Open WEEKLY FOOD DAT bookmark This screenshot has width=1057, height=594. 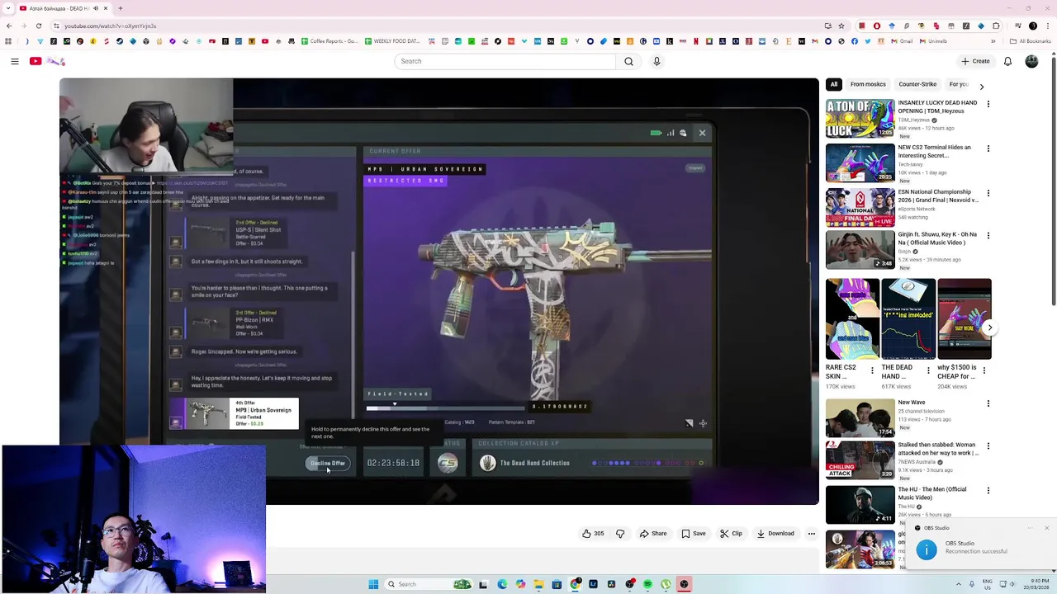click(x=393, y=41)
